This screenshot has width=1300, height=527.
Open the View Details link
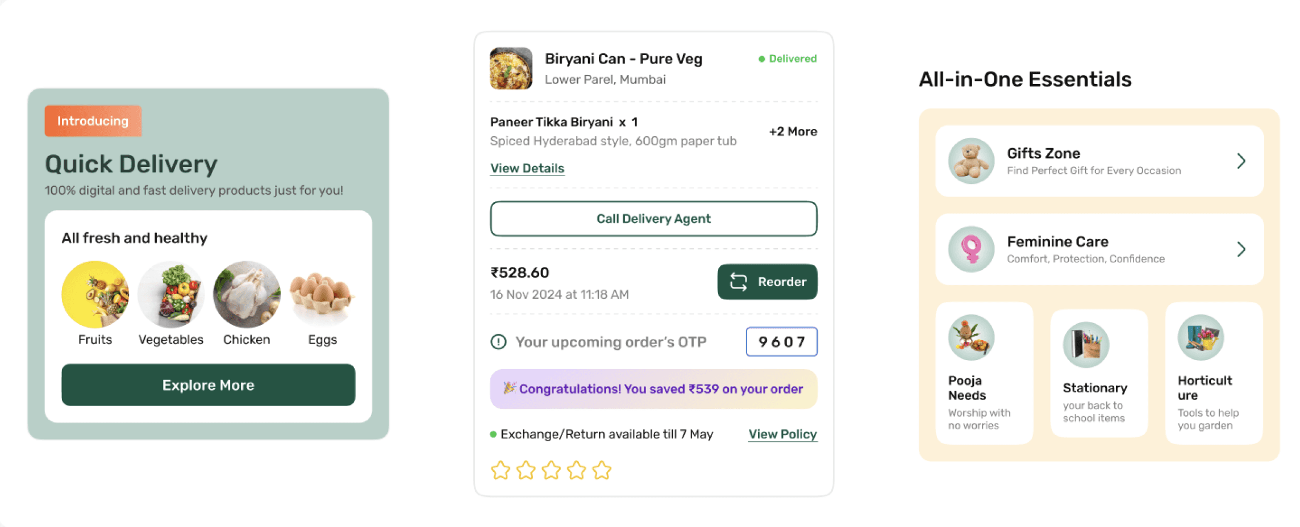tap(527, 169)
